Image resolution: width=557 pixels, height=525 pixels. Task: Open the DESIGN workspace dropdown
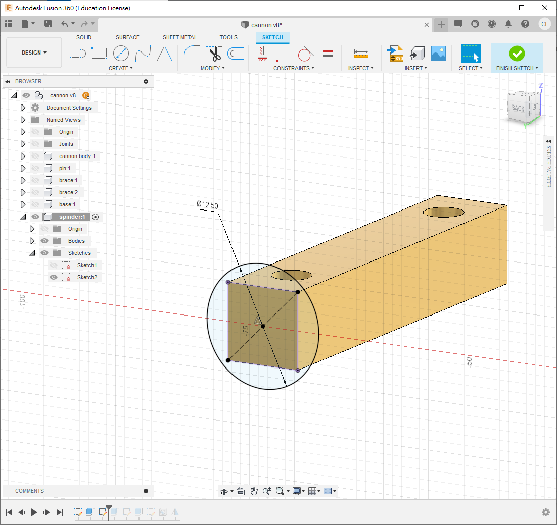point(34,52)
